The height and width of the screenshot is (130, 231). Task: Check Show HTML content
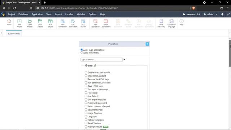click(x=86, y=75)
